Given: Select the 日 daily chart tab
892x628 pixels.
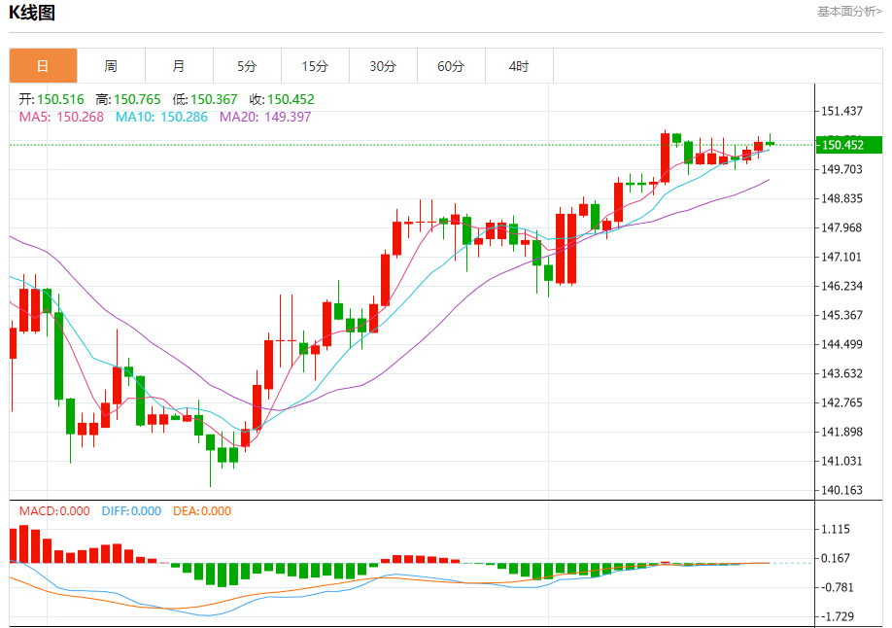Looking at the screenshot, I should (43, 66).
